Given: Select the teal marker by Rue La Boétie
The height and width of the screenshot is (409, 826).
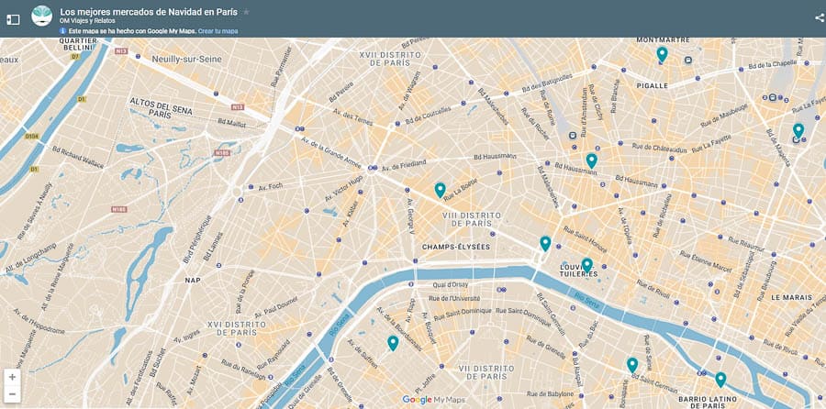Looking at the screenshot, I should tap(440, 190).
